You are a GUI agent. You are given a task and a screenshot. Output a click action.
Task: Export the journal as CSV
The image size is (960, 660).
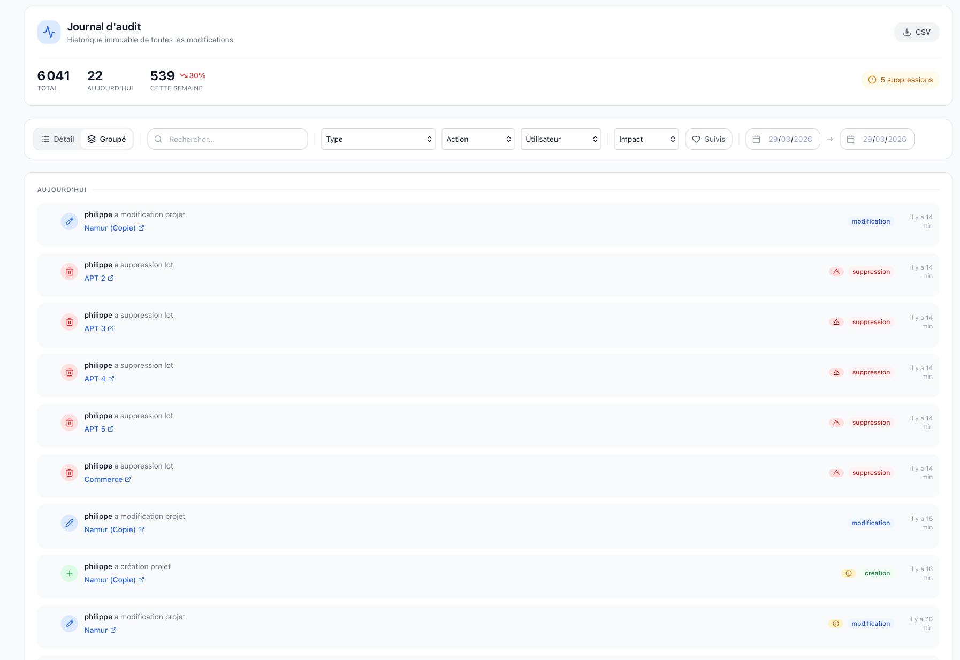pos(916,32)
